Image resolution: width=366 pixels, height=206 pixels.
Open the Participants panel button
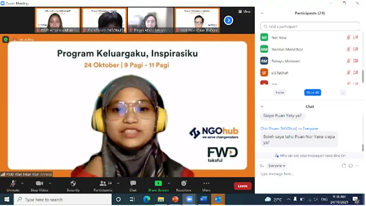pos(103,186)
